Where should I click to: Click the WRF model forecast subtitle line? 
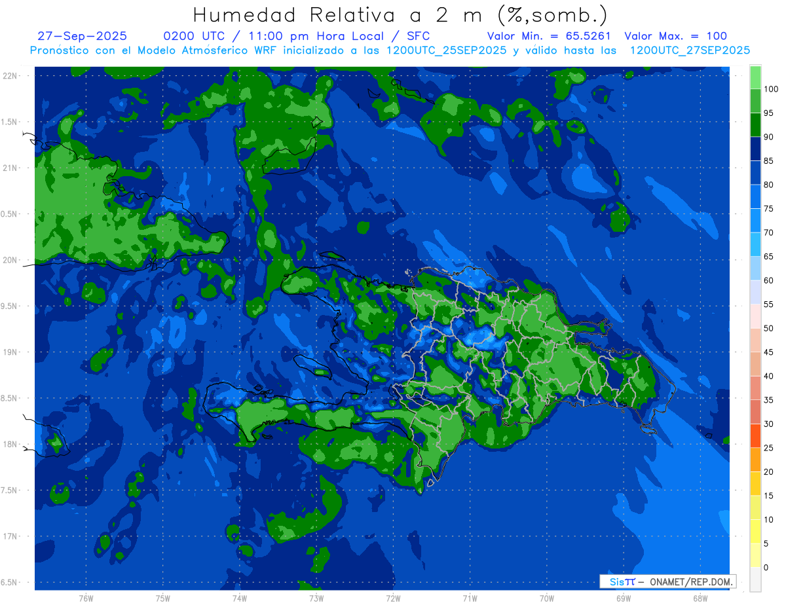click(390, 50)
